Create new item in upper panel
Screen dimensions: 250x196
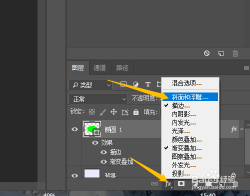pyautogui.click(x=221, y=53)
